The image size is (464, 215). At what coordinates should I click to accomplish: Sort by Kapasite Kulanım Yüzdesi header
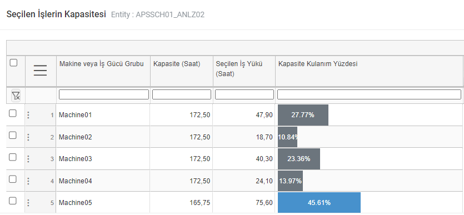318,64
